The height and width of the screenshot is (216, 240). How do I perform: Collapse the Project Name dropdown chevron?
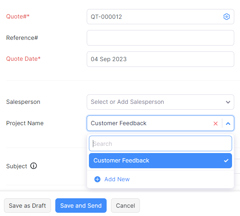coord(228,123)
